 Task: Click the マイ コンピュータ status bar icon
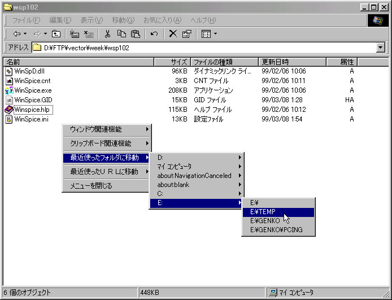point(273,293)
